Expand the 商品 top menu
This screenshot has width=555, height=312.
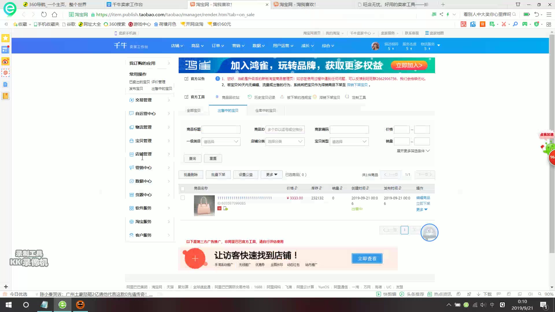[x=197, y=46]
